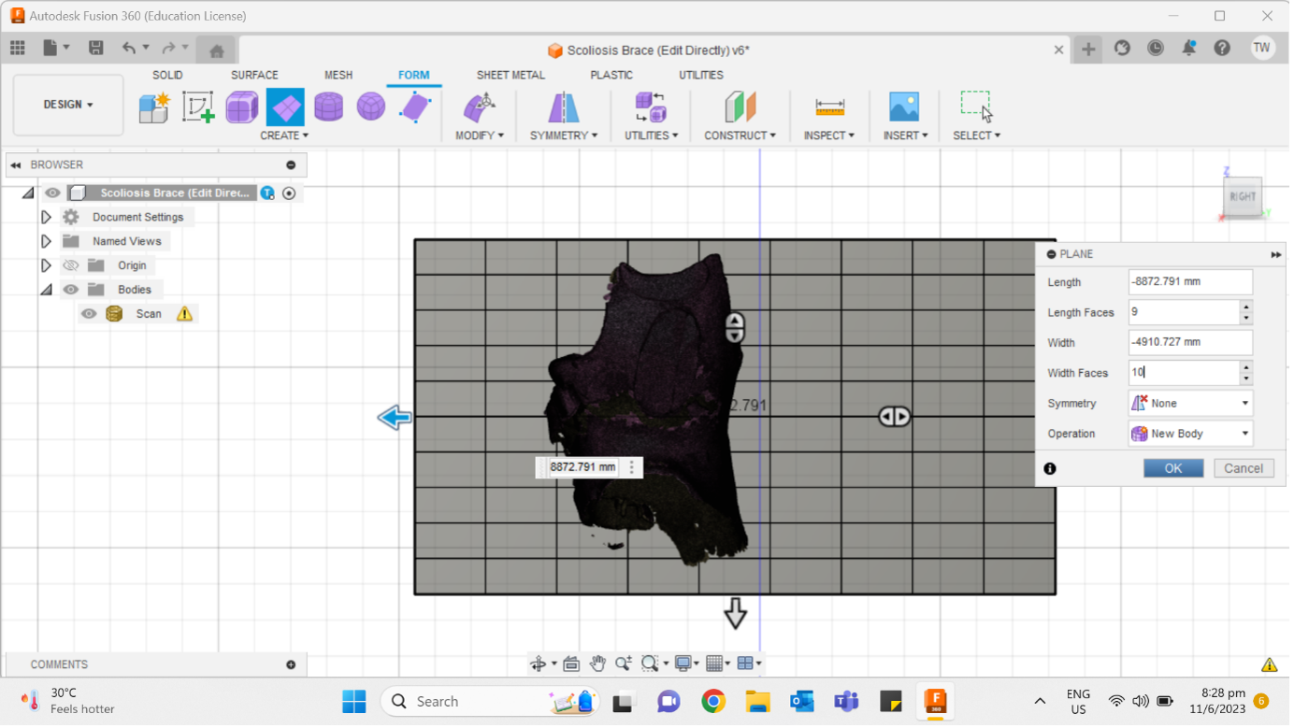The height and width of the screenshot is (728, 1294).
Task: Click the Utilities group toolbar icon
Action: (x=651, y=107)
